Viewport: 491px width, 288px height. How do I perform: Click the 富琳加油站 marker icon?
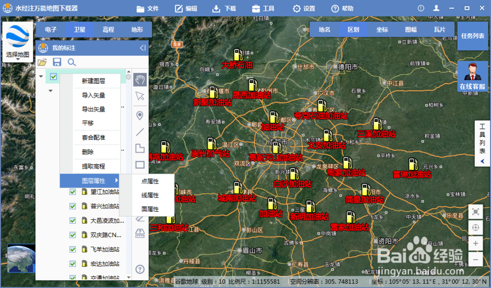(x=413, y=164)
